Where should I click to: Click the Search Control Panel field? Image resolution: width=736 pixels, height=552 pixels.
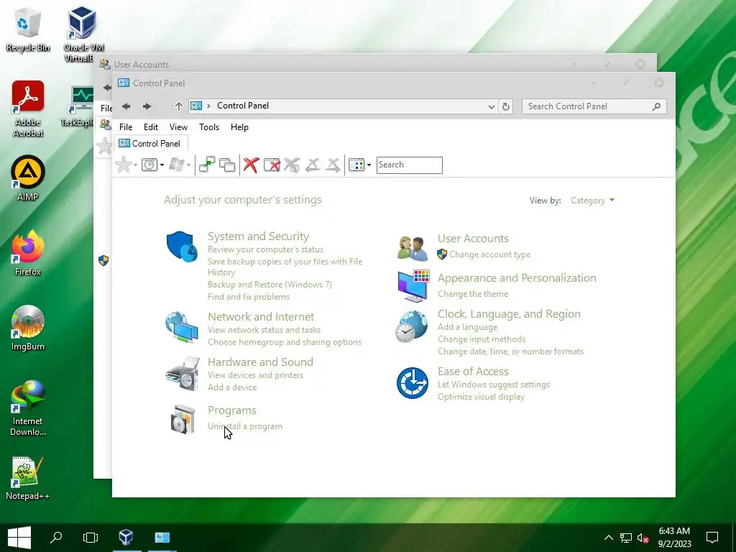594,106
